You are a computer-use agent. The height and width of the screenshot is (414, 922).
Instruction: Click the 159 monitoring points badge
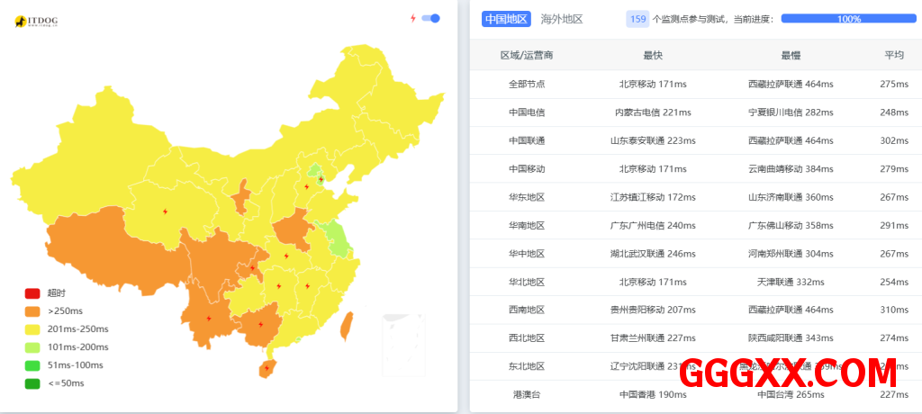(x=637, y=19)
